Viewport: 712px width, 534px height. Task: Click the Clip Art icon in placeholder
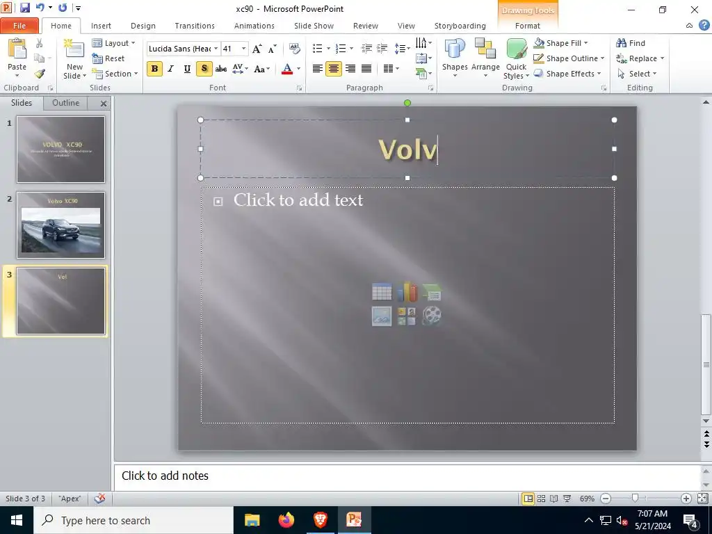tap(407, 316)
